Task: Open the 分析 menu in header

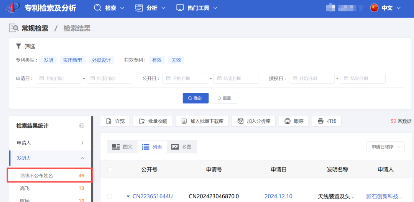Action: (151, 8)
